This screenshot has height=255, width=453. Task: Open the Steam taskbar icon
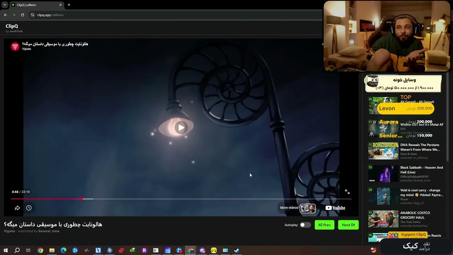click(x=237, y=250)
